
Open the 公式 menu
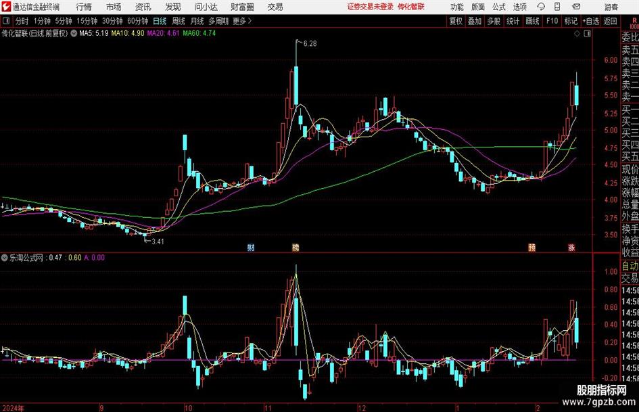(x=498, y=7)
